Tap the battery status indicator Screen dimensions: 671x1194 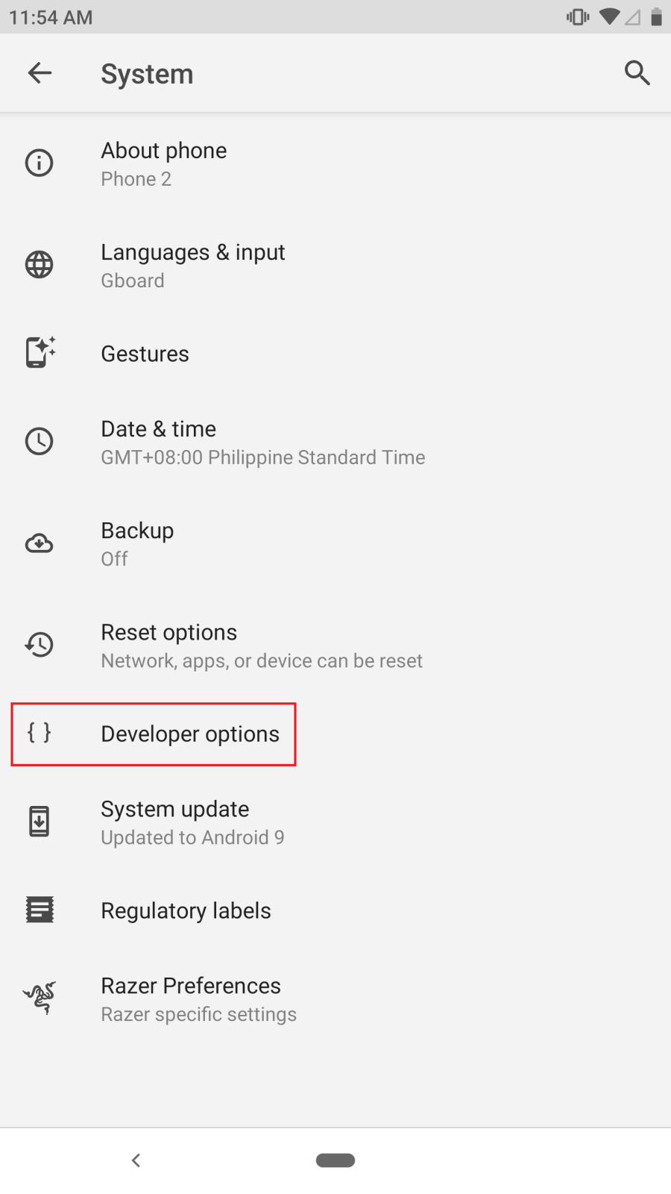[654, 16]
